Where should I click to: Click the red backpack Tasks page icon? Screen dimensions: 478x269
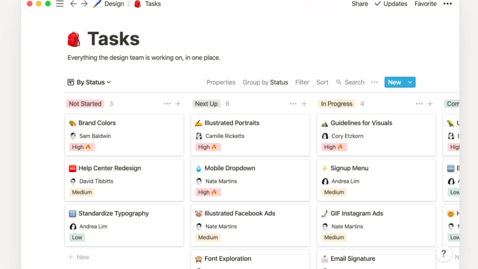point(74,39)
